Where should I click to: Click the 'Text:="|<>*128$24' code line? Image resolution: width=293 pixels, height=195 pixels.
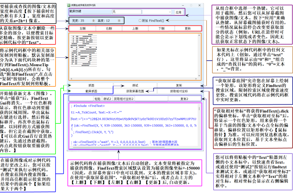[x=133, y=119]
